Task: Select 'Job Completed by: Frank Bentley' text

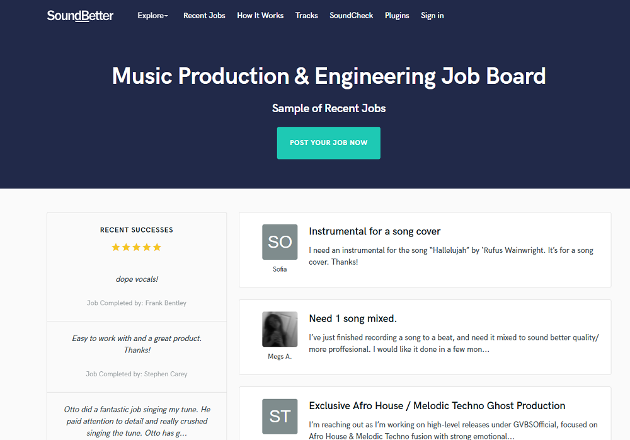Action: 137,303
